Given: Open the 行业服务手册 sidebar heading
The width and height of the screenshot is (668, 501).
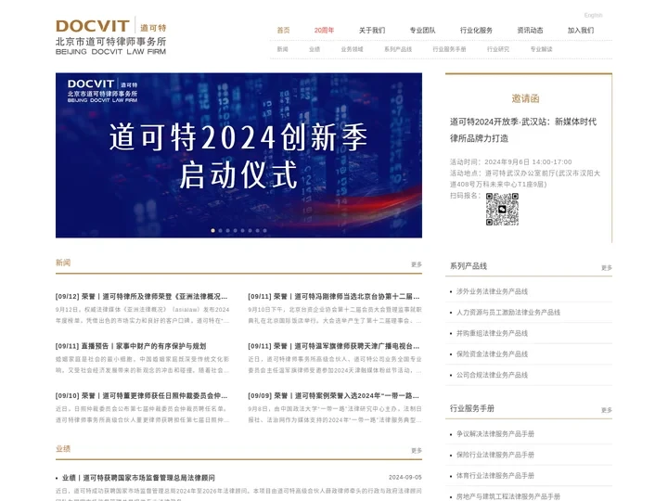Looking at the screenshot, I should [x=472, y=408].
